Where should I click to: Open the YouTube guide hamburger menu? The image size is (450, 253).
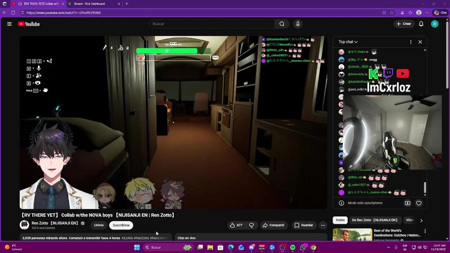pyautogui.click(x=9, y=24)
